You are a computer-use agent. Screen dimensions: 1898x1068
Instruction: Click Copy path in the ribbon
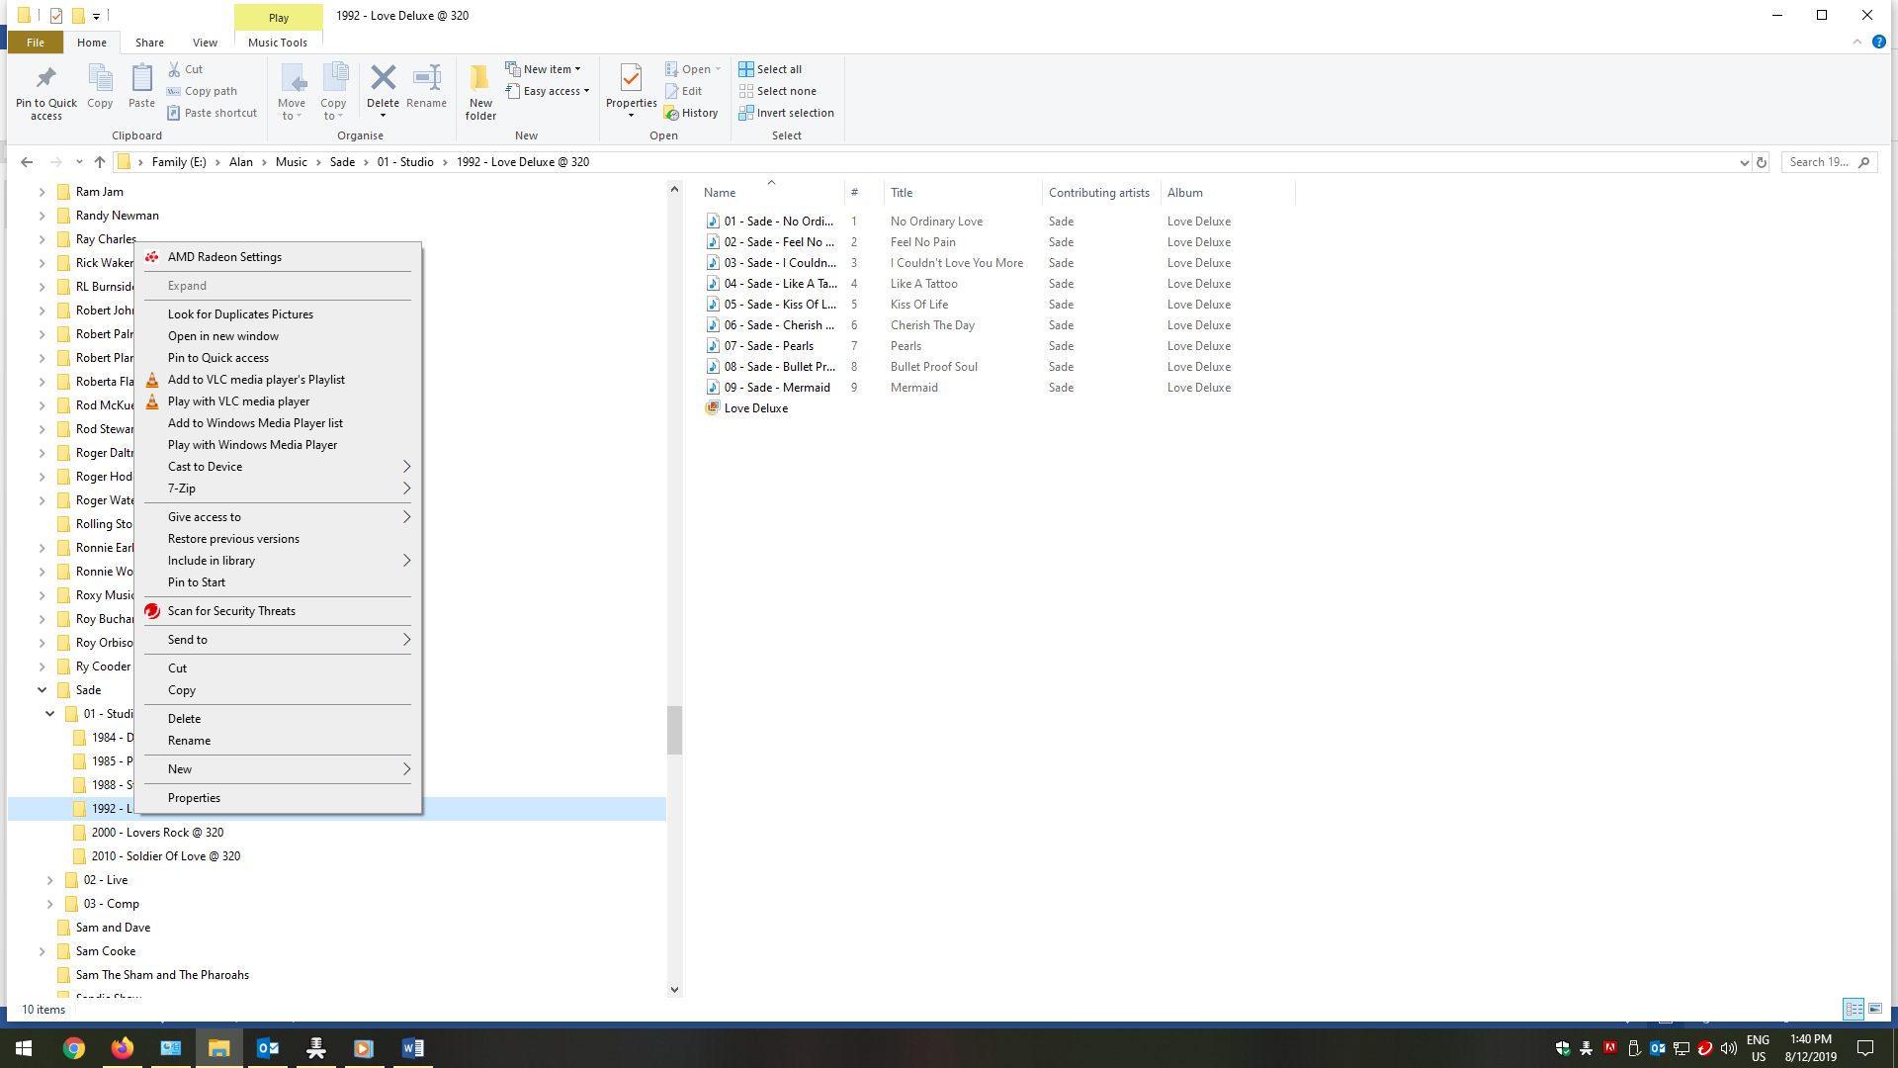(203, 91)
